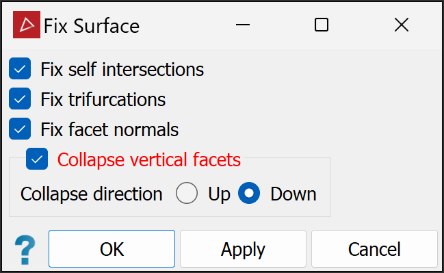Toggle the Fix trifurcations checkbox
444x273 pixels.
[x=20, y=99]
